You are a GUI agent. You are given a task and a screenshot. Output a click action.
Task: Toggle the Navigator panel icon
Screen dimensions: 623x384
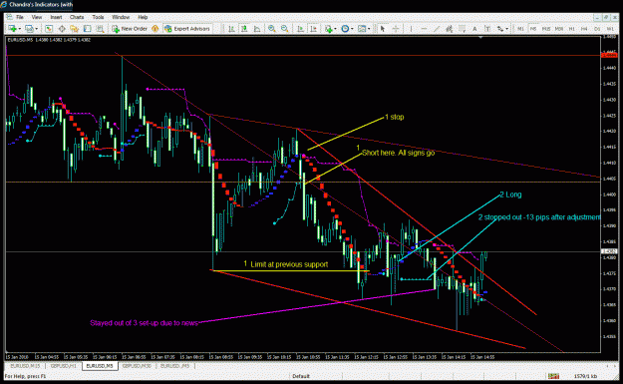(x=75, y=29)
